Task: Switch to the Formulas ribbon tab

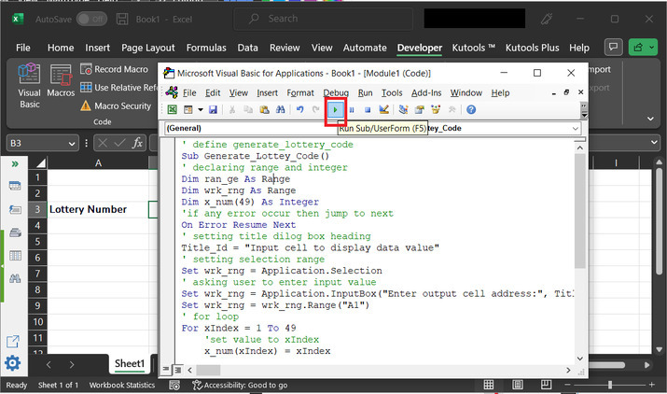Action: pos(206,48)
